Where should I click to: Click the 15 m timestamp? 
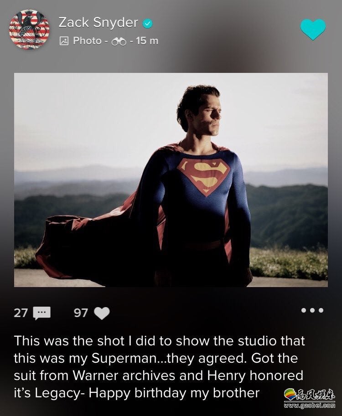coord(147,41)
